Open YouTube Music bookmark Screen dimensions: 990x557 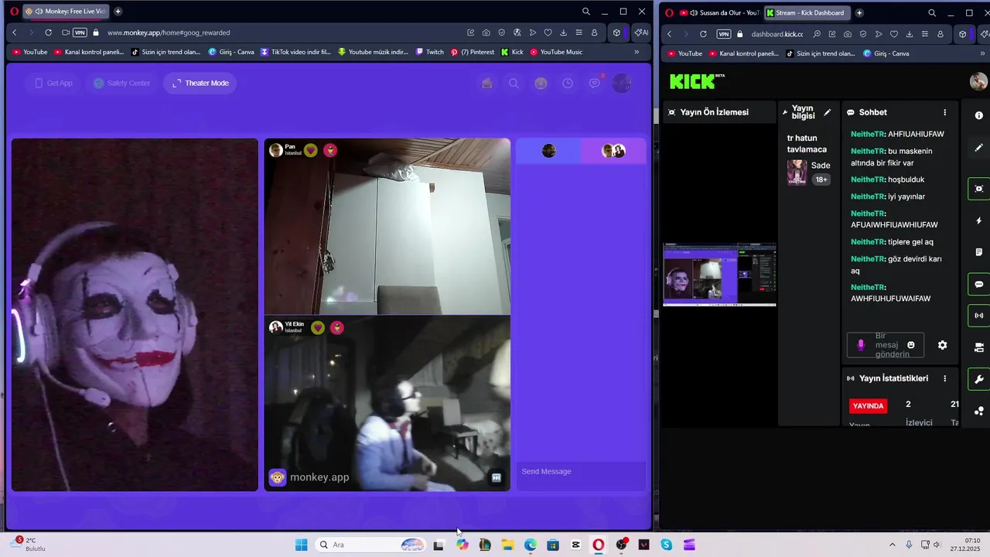coord(556,52)
